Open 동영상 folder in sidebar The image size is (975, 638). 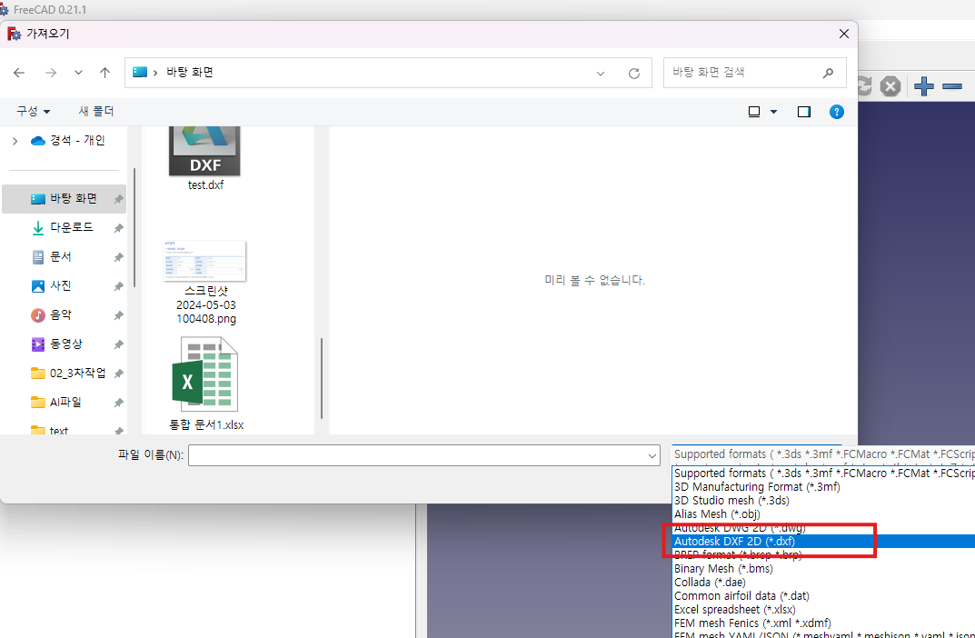56,344
